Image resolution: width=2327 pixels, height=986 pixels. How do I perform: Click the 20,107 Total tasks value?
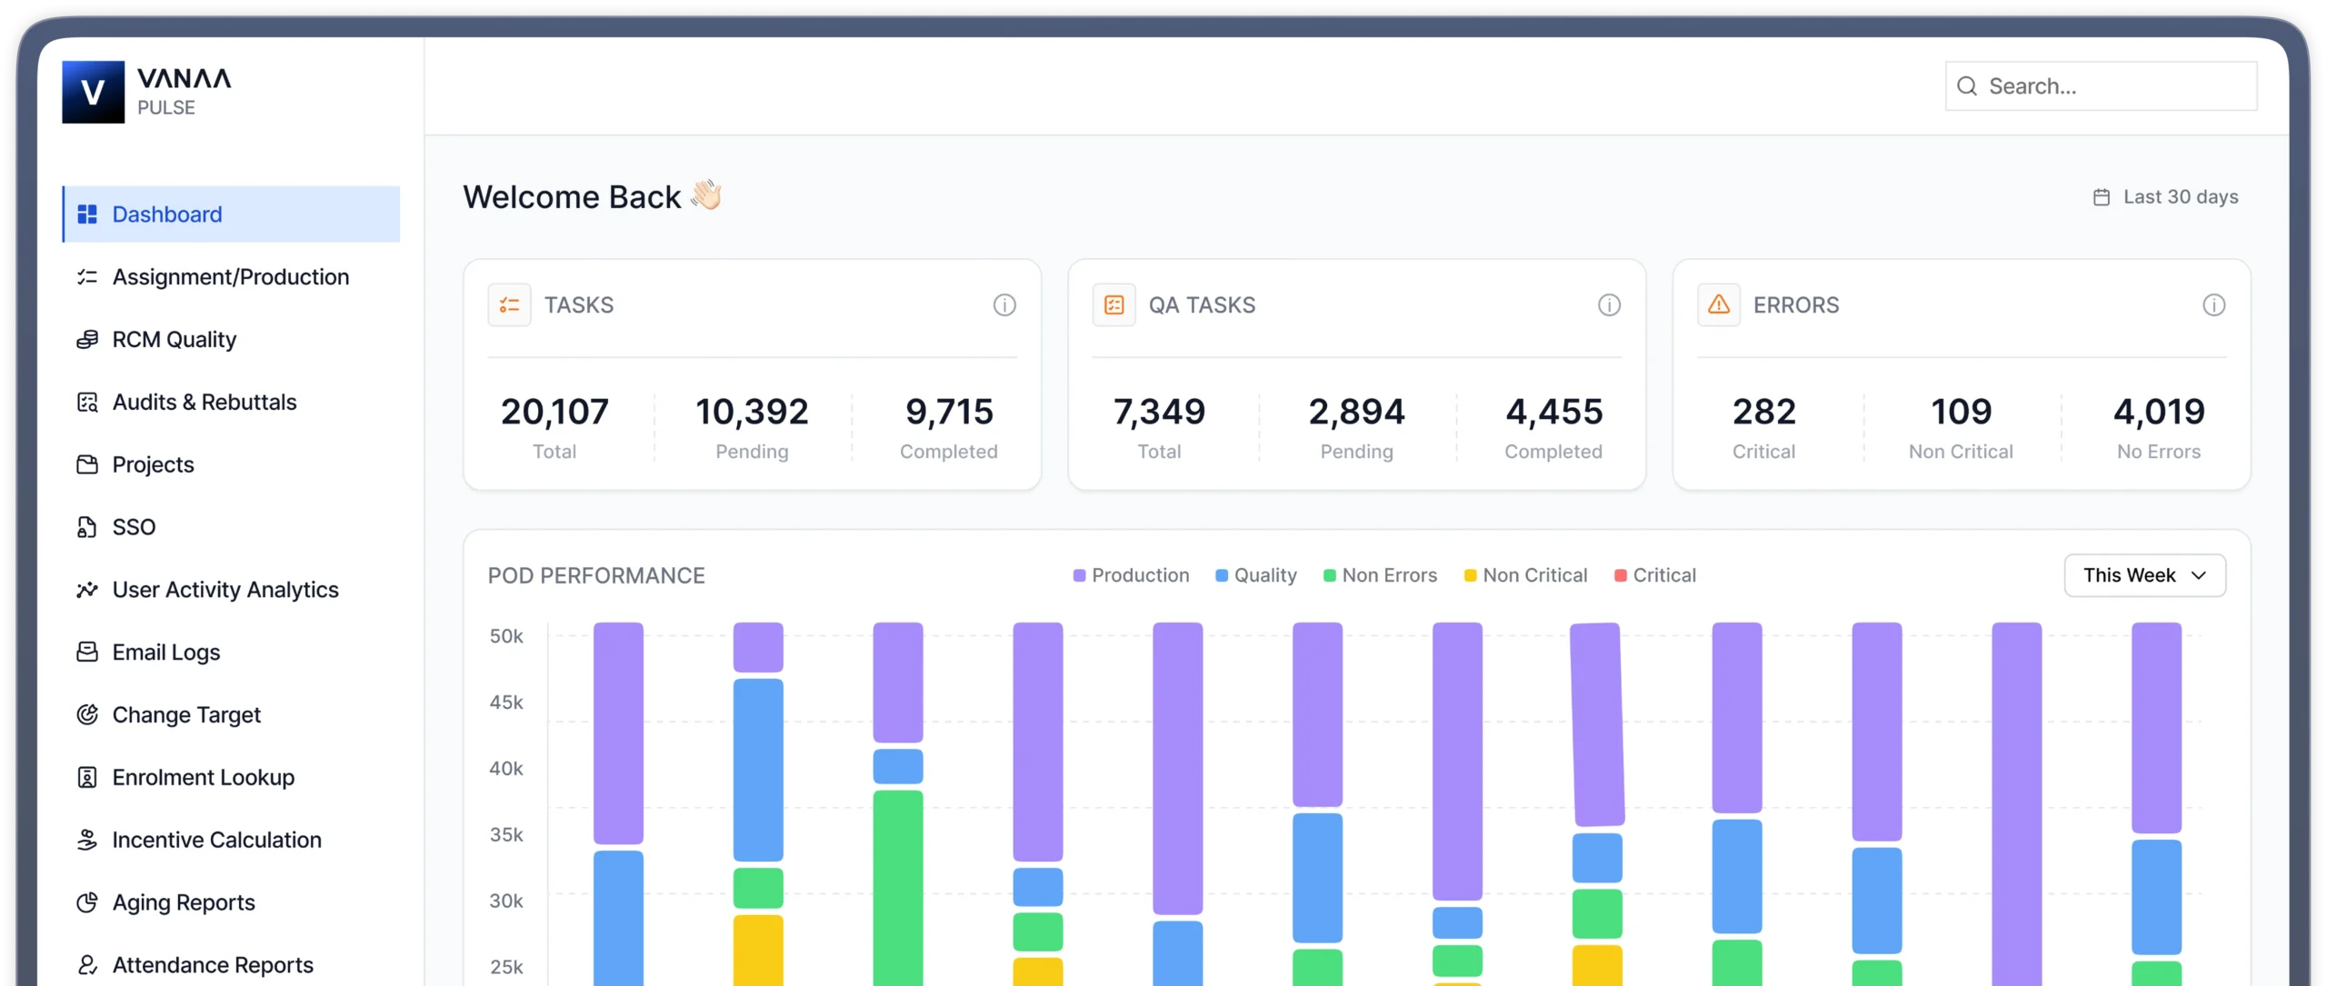[554, 412]
